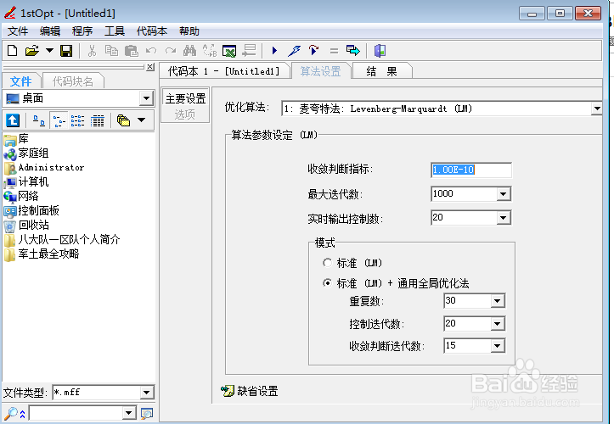Switch to small icons view
This screenshot has height=424, width=614.
[39, 120]
